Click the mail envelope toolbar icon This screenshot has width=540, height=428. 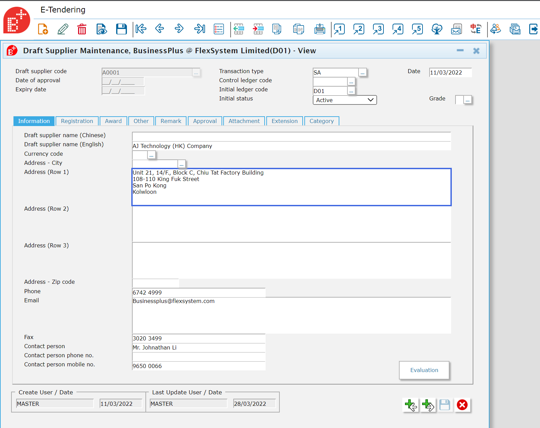pos(457,29)
